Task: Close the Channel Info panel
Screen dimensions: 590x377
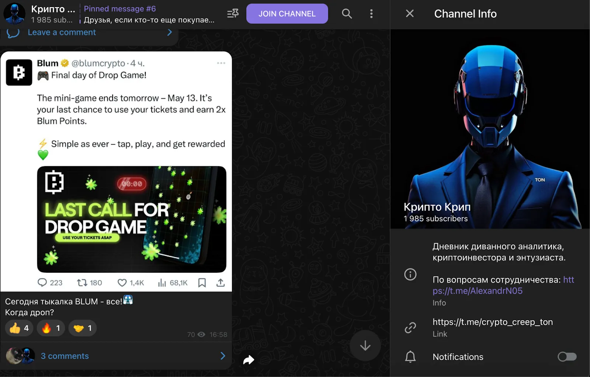Action: (x=410, y=14)
